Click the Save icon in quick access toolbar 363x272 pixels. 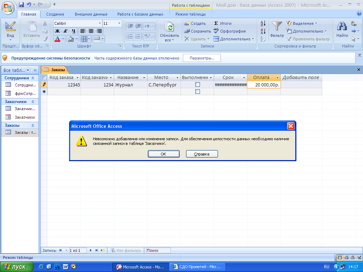pyautogui.click(x=21, y=4)
